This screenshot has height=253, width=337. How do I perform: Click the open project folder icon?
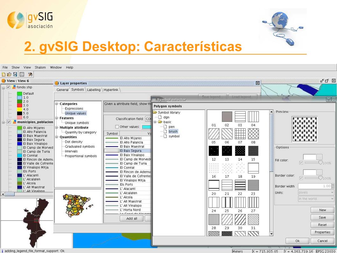click(9, 74)
